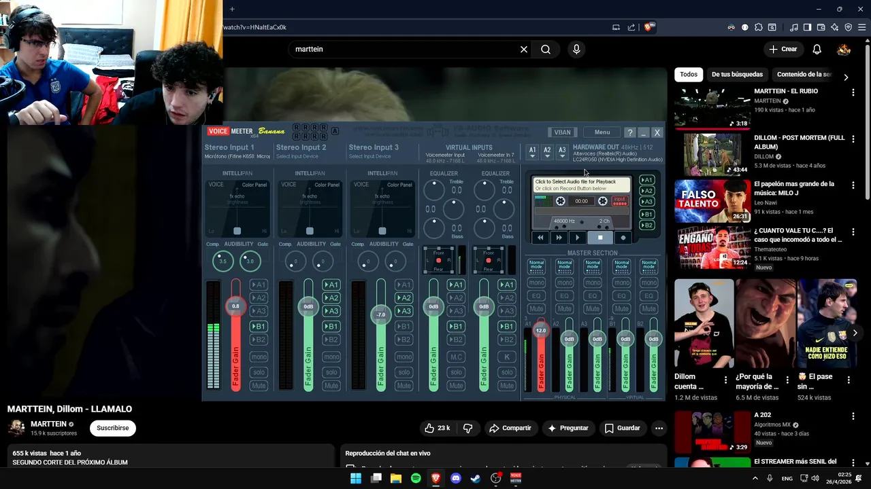The height and width of the screenshot is (489, 871).
Task: Open the Voicemeeter Menu
Action: pyautogui.click(x=602, y=132)
